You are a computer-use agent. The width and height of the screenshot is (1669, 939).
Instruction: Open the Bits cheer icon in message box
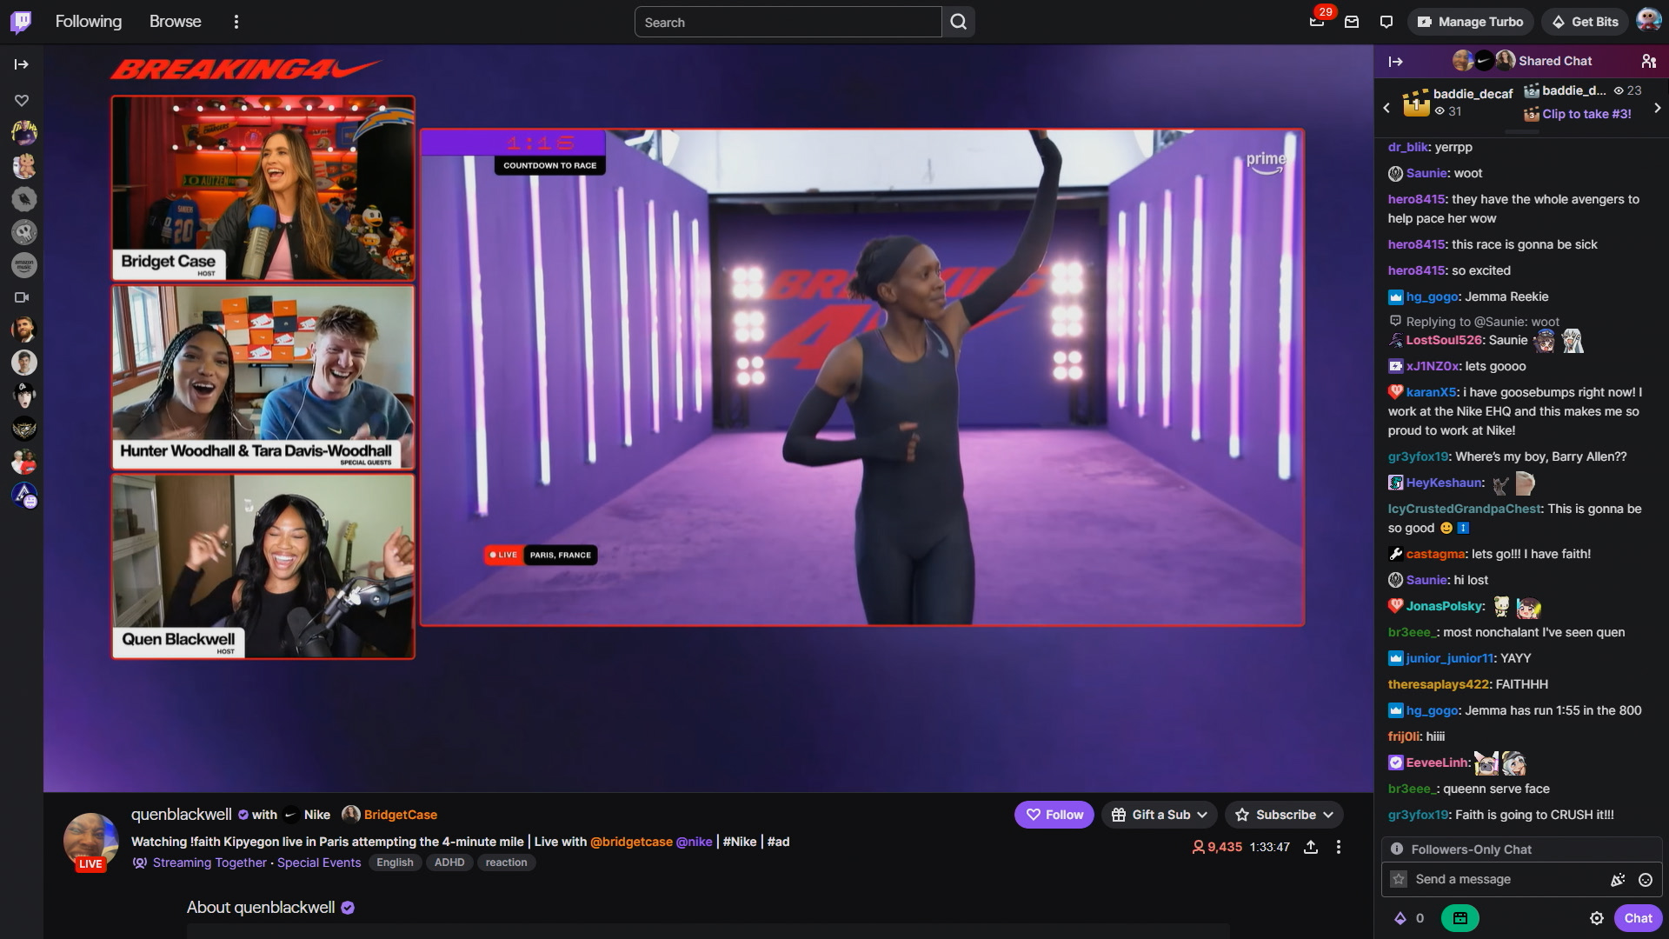tap(1617, 880)
